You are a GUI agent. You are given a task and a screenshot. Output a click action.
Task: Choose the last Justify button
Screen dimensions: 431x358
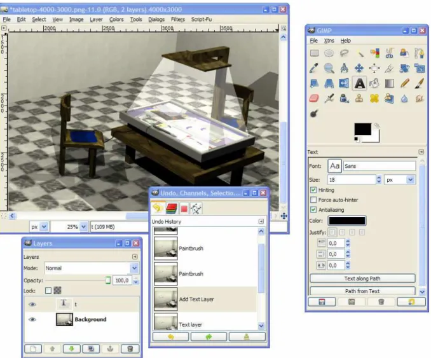(362, 233)
